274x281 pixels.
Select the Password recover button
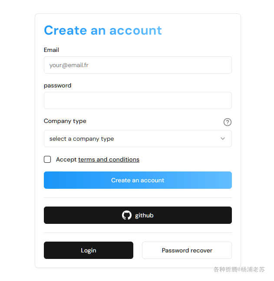click(x=187, y=250)
